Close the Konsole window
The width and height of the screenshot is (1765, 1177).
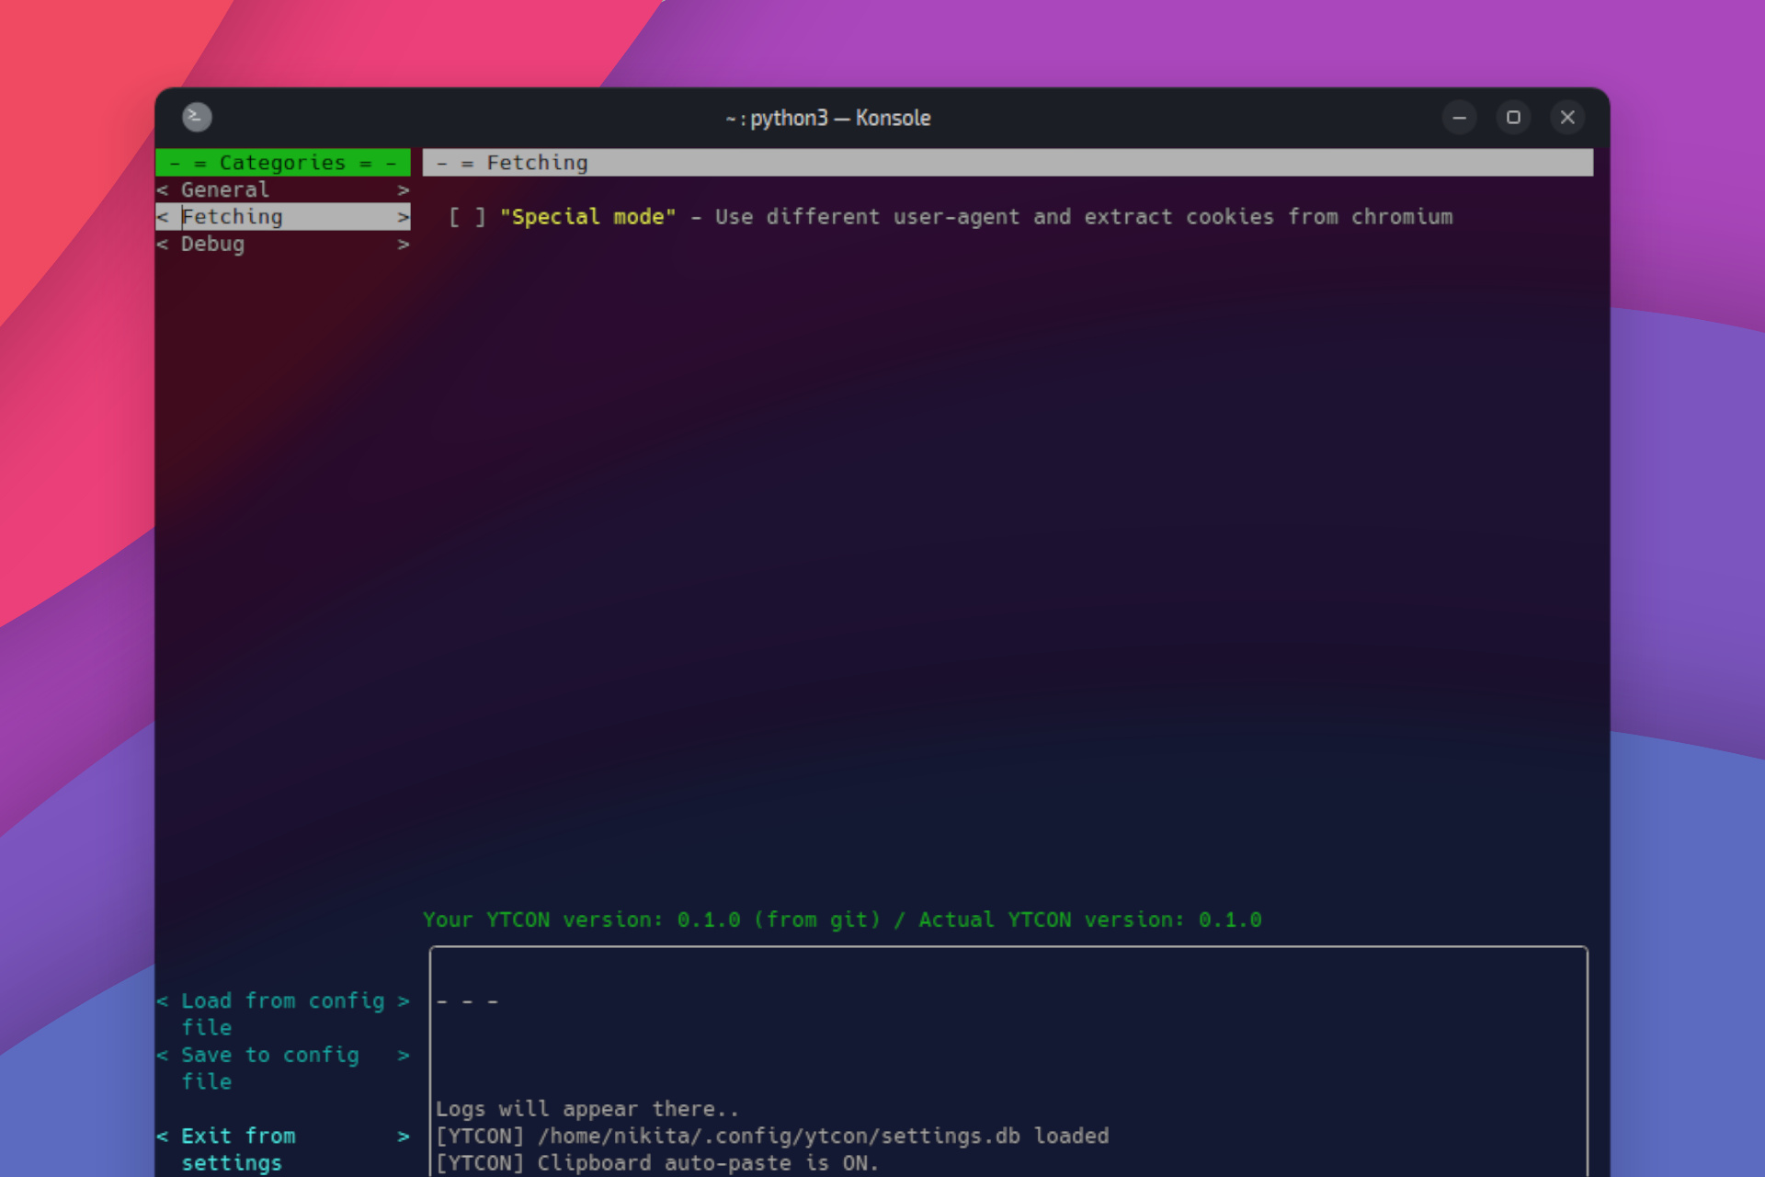point(1567,118)
